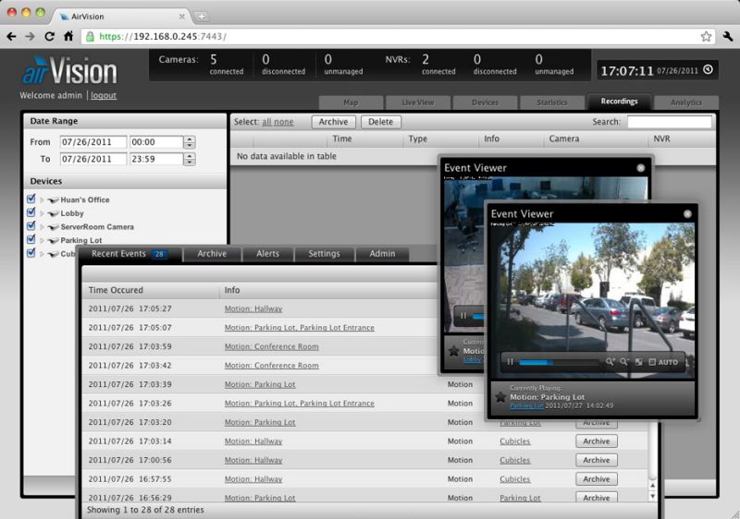
Task: Click the Huan's Office camera icon
Action: point(53,199)
